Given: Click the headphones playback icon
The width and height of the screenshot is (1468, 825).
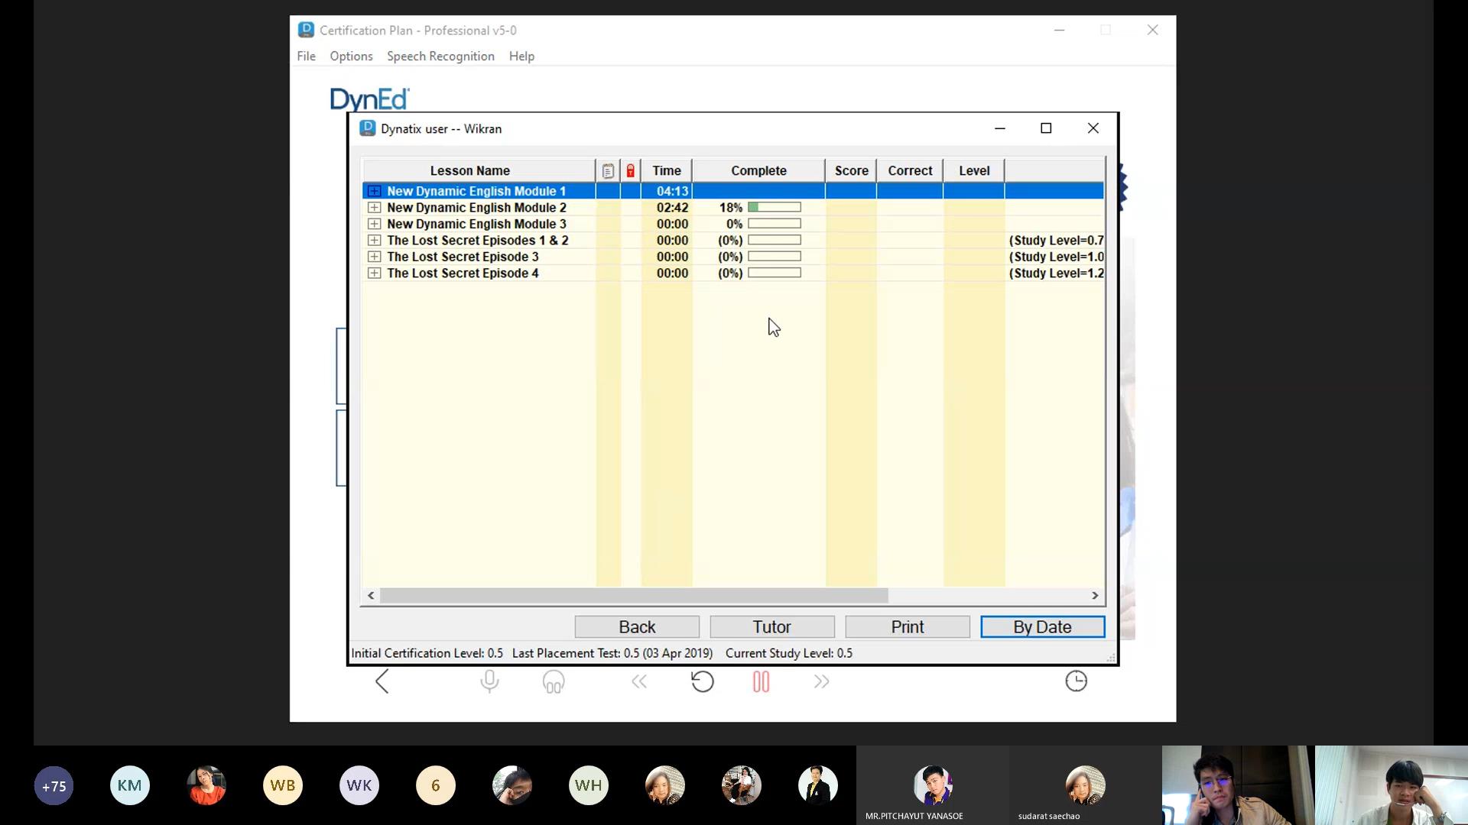Looking at the screenshot, I should pos(554,681).
